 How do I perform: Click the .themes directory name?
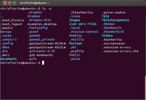(108, 24)
